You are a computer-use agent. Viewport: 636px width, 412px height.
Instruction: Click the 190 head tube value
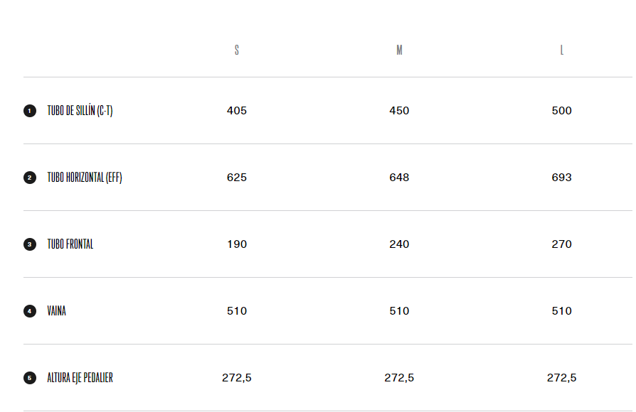click(237, 244)
